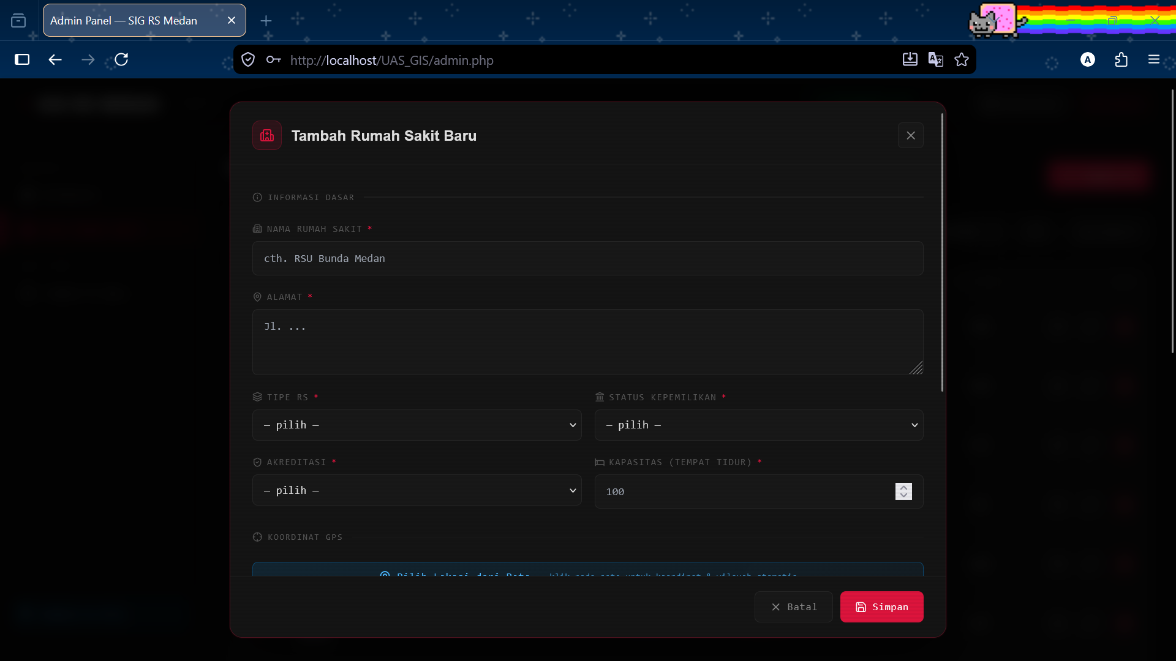This screenshot has width=1176, height=661.
Task: Click the KOORDINAT GPS section heading
Action: [x=305, y=537]
